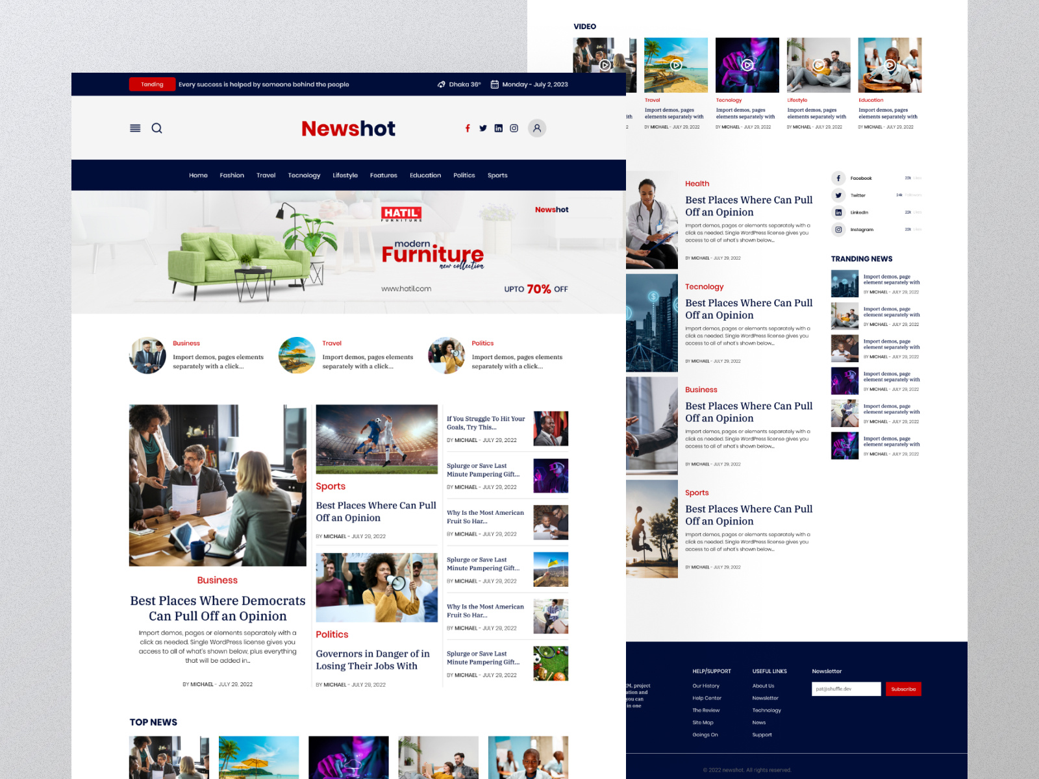Screen dimensions: 1039x779
Task: Focus the newsletter email input field
Action: point(846,689)
